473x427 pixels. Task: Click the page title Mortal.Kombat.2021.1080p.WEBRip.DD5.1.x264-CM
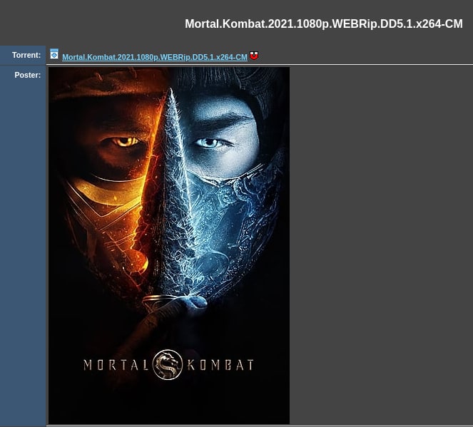pos(324,24)
